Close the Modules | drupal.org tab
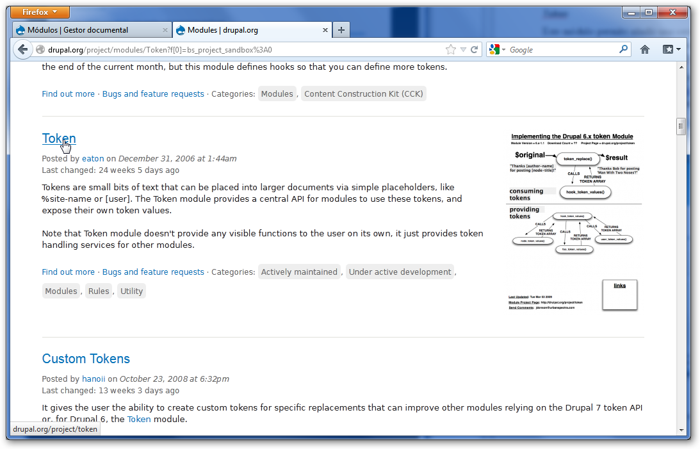700x449 pixels. coord(325,30)
